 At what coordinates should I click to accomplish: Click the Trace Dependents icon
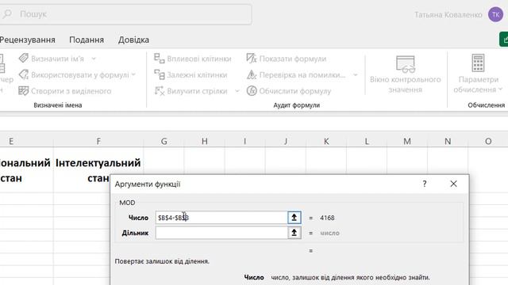(x=159, y=74)
